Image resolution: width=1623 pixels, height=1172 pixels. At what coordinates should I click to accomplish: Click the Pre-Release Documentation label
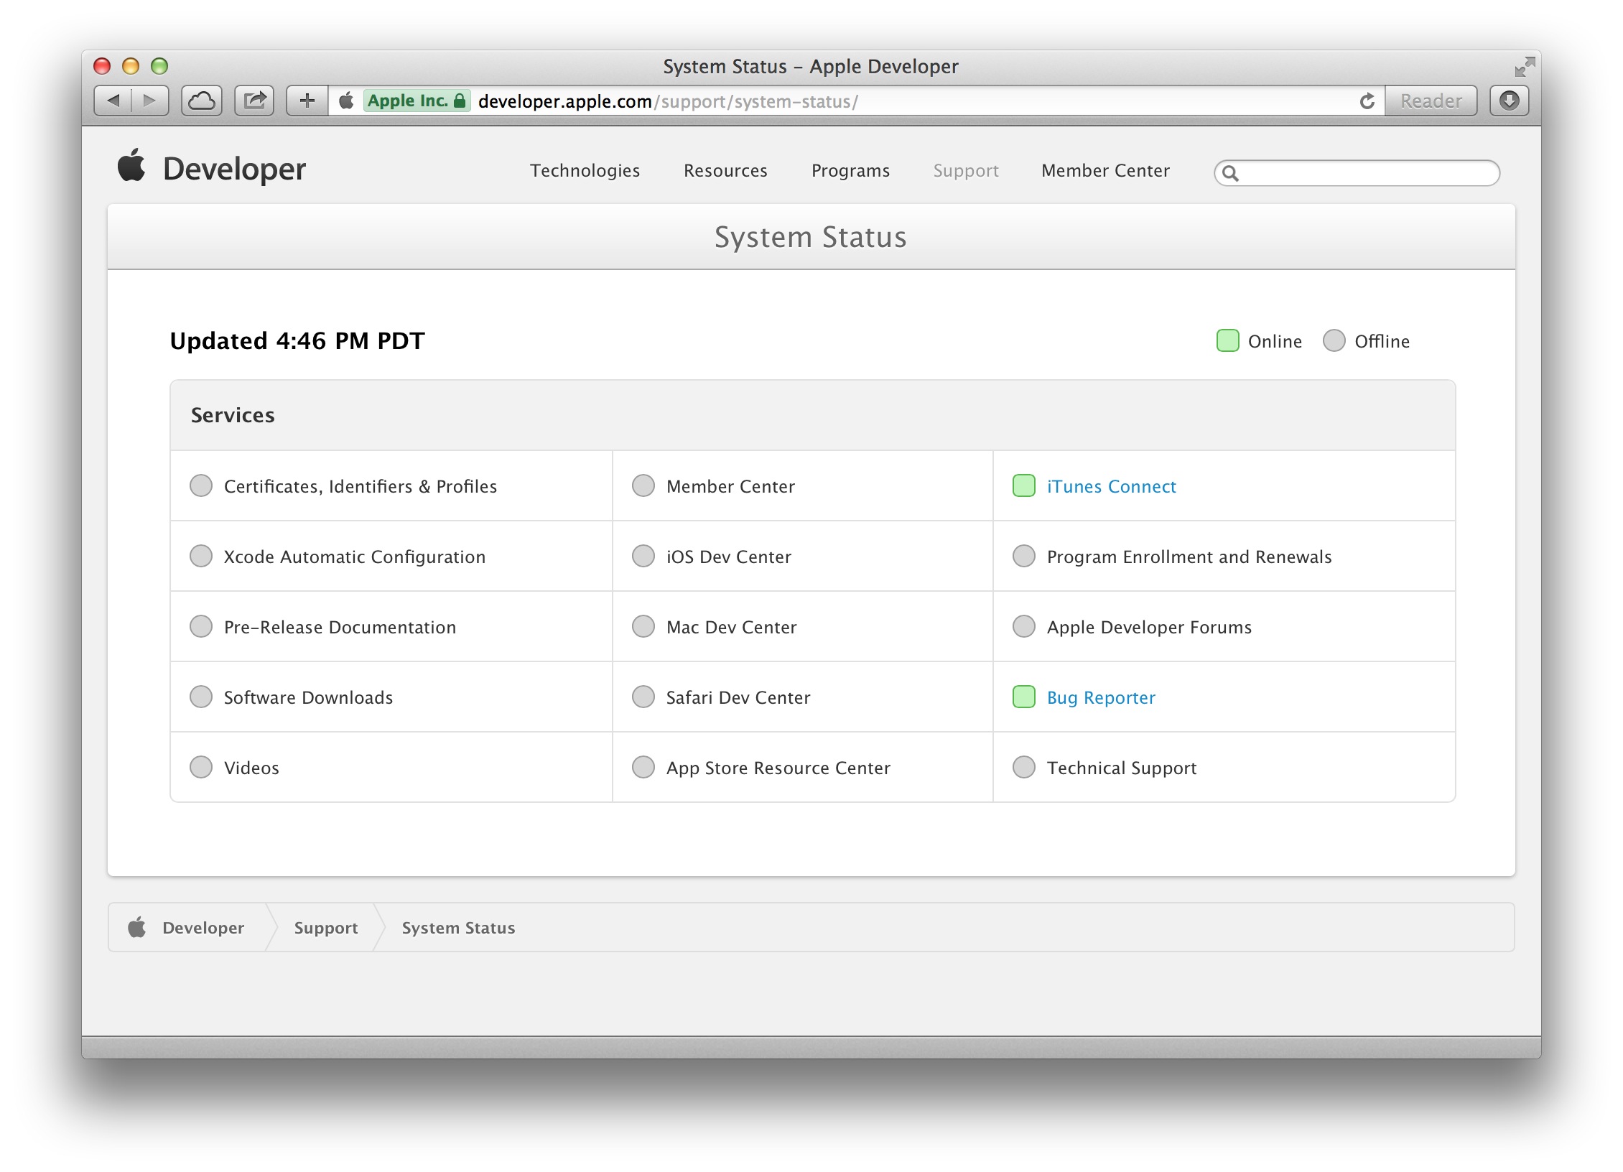(340, 627)
